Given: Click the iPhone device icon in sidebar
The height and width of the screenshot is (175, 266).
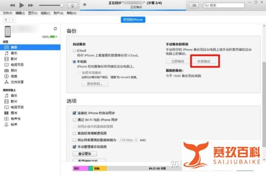Looking at the screenshot, I should pos(8,31).
